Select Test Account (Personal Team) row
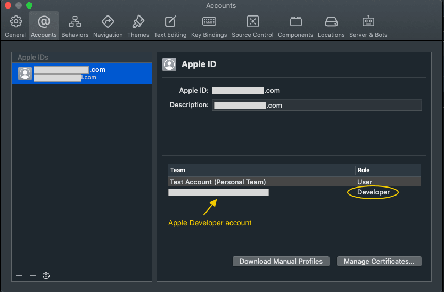The width and height of the screenshot is (444, 292). click(x=294, y=182)
